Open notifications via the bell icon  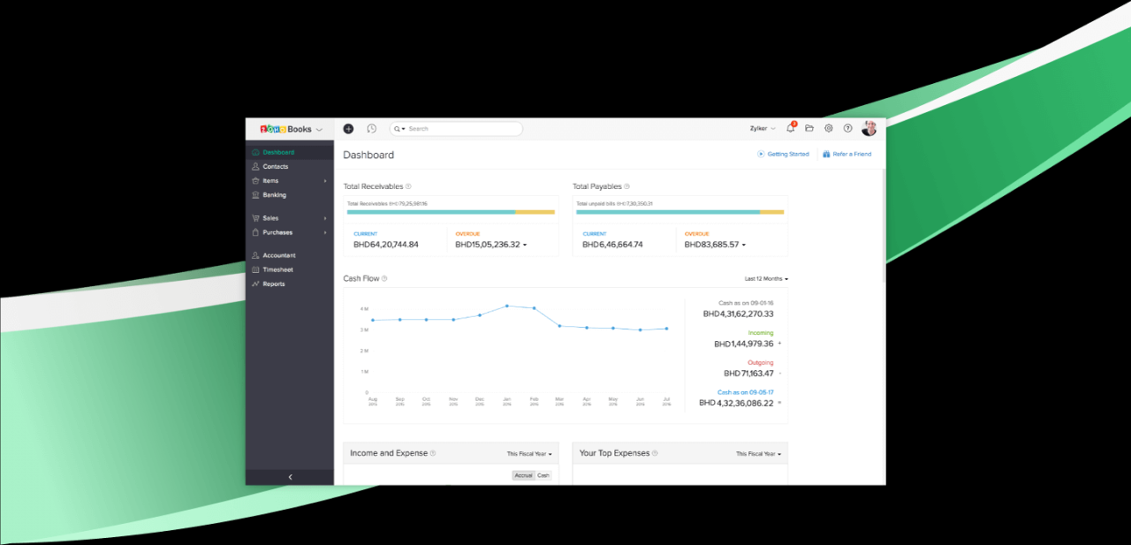tap(790, 128)
